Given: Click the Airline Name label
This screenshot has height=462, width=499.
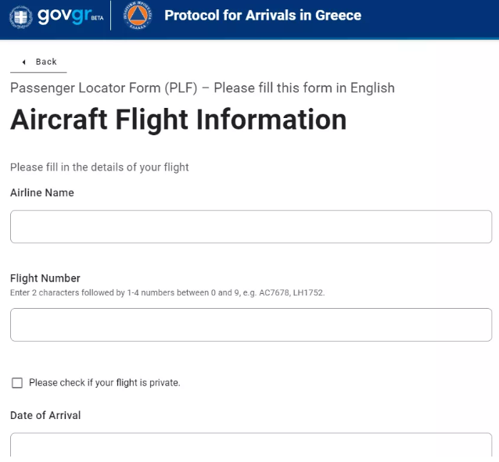Looking at the screenshot, I should [42, 192].
